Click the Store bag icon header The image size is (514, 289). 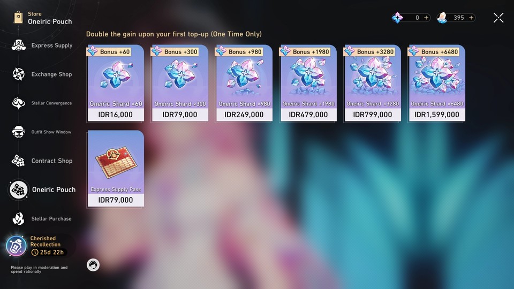click(18, 17)
